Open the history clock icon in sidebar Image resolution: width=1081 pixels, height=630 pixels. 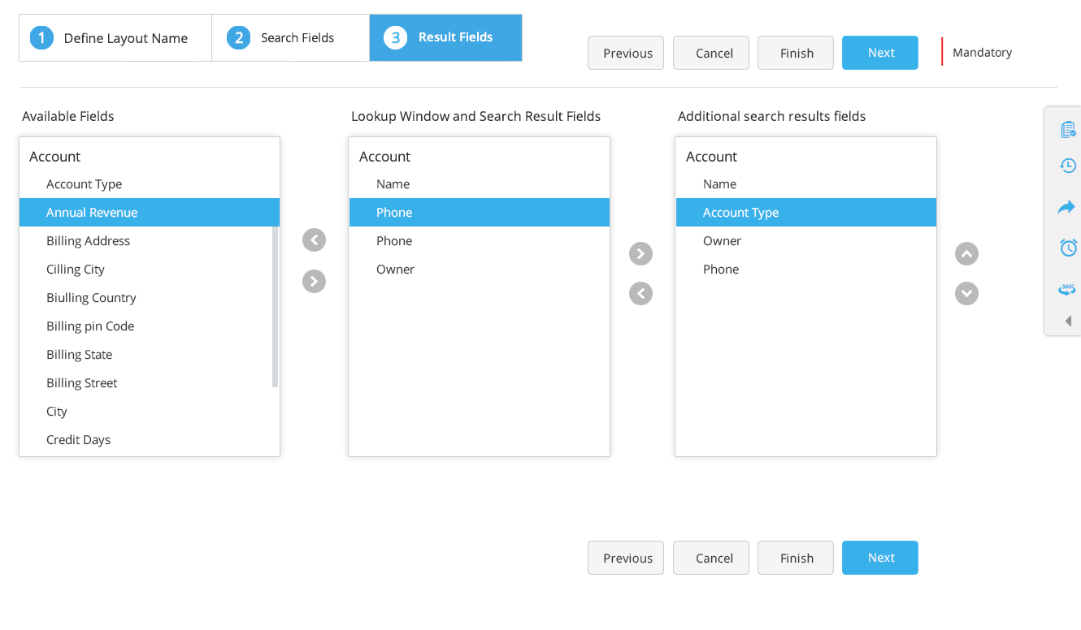[x=1068, y=166]
